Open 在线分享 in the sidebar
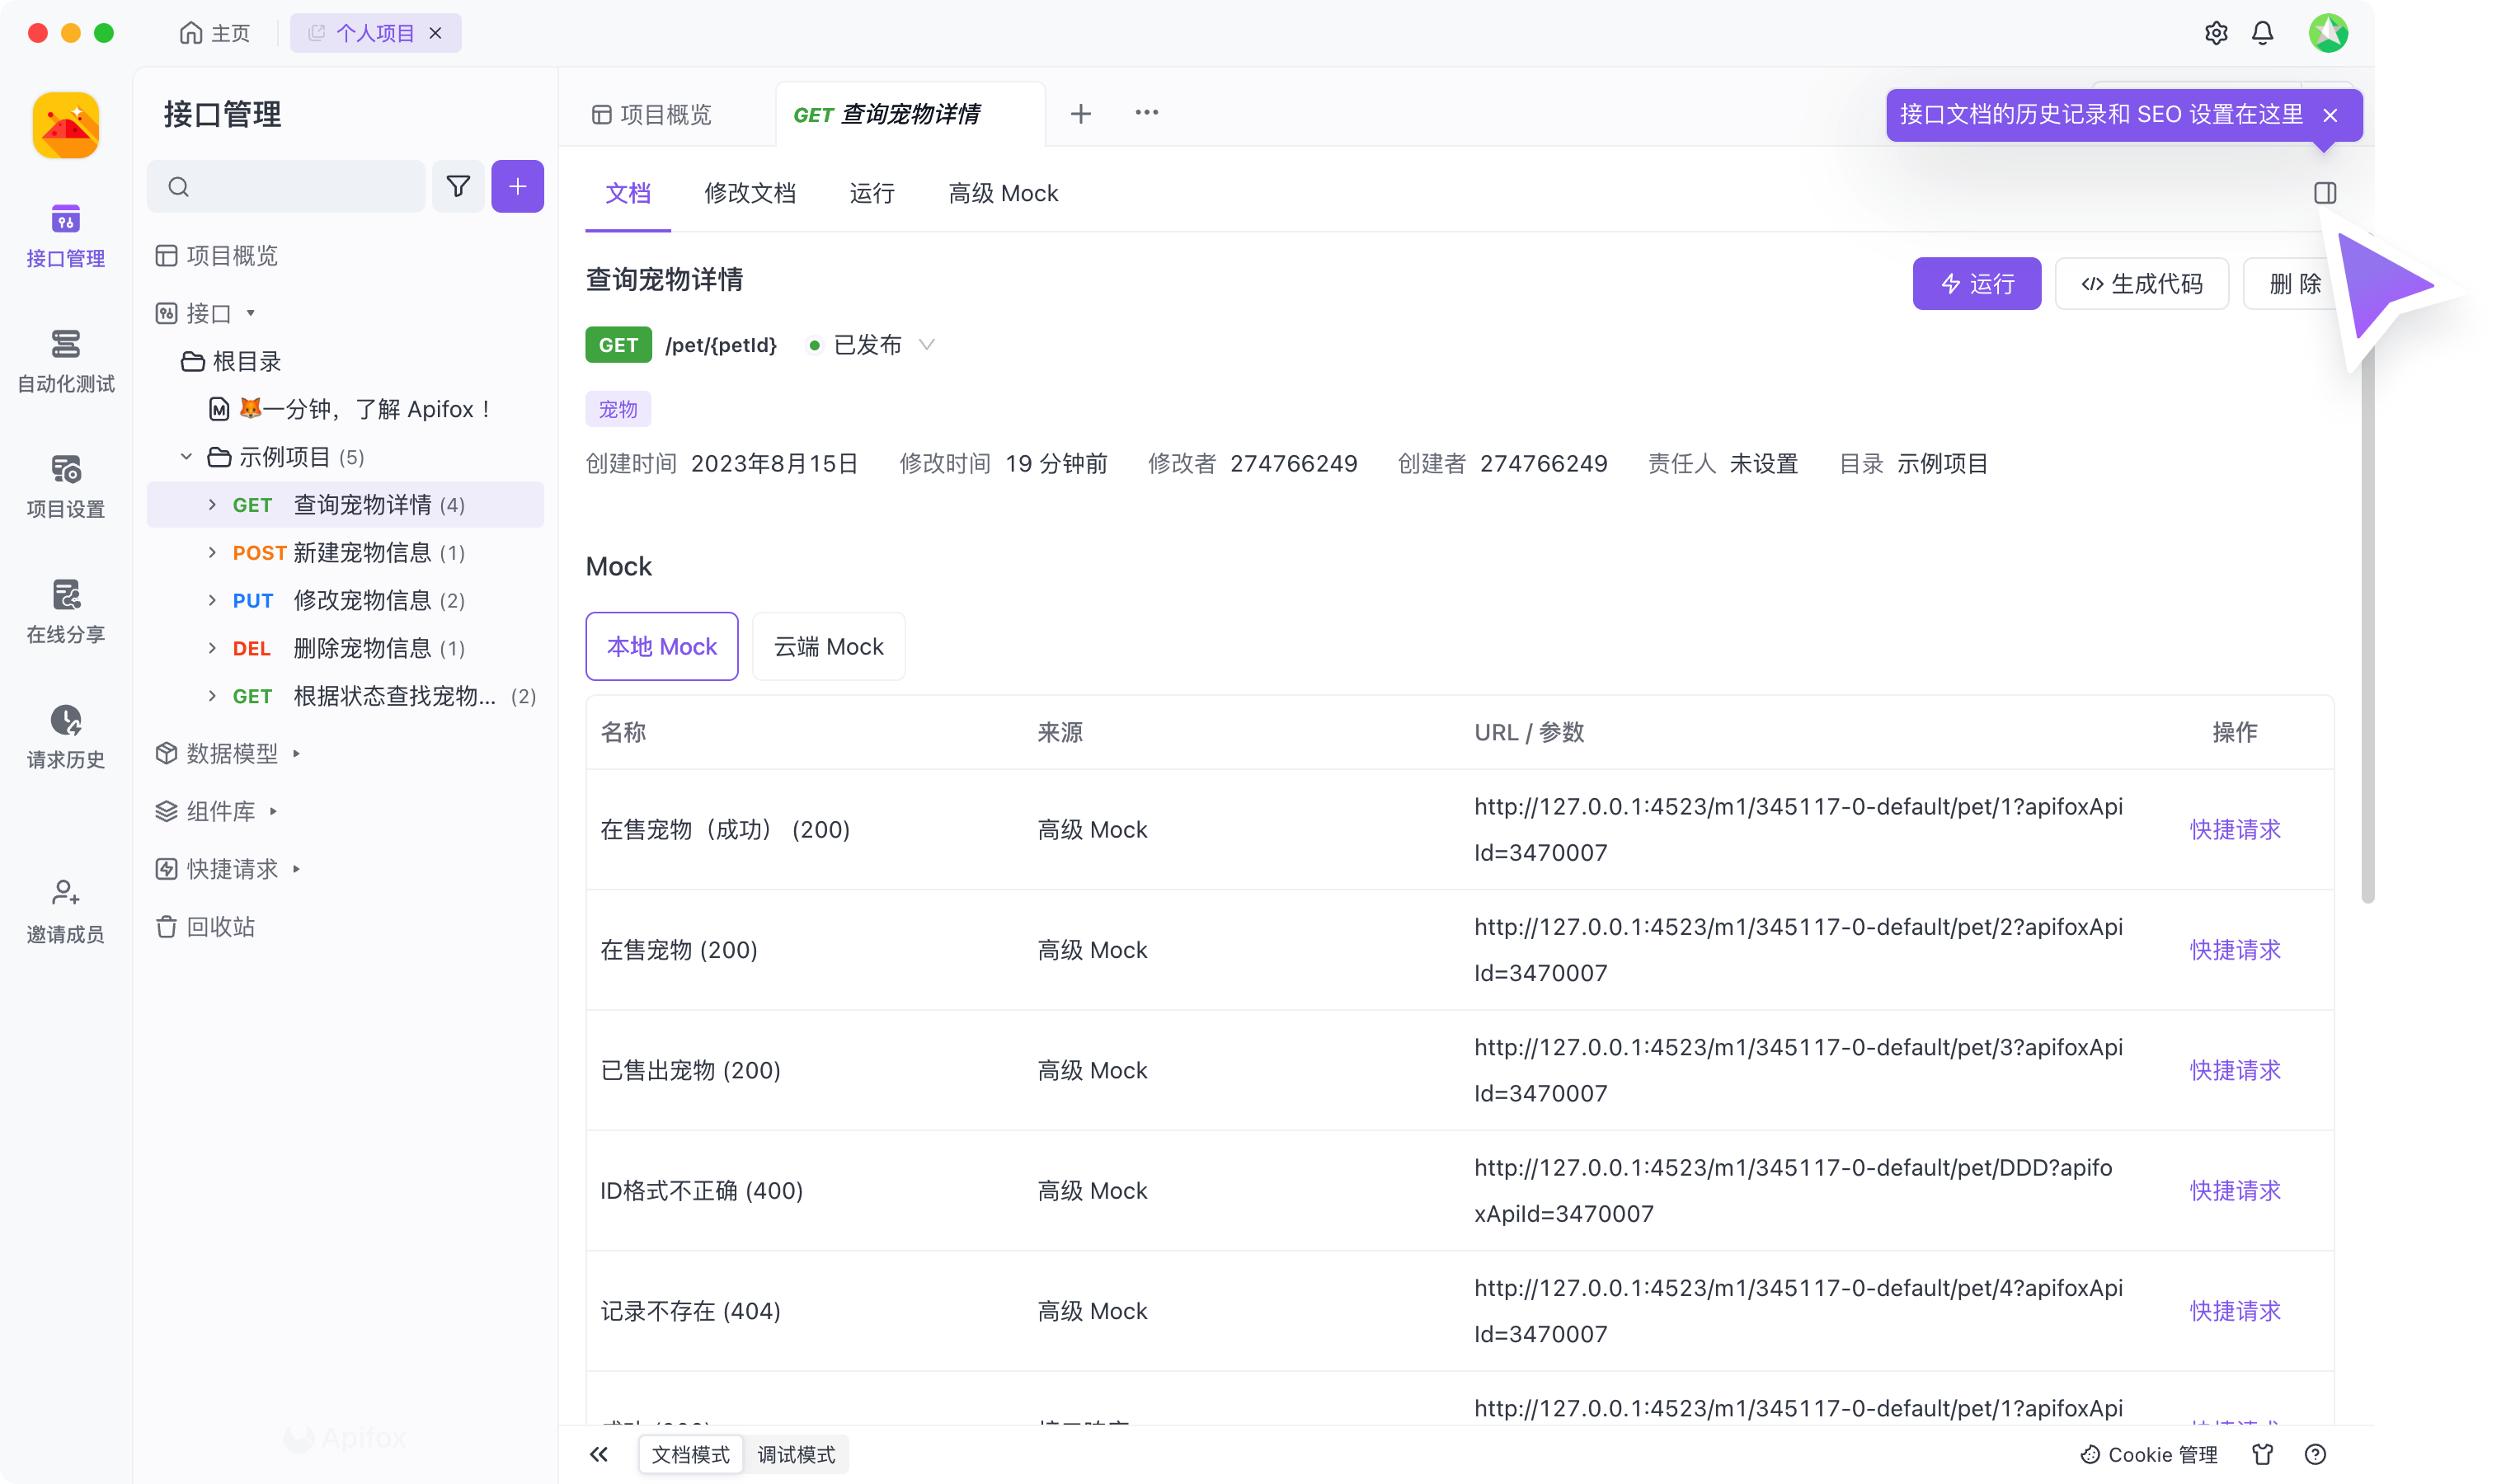This screenshot has width=2506, height=1484. click(65, 612)
